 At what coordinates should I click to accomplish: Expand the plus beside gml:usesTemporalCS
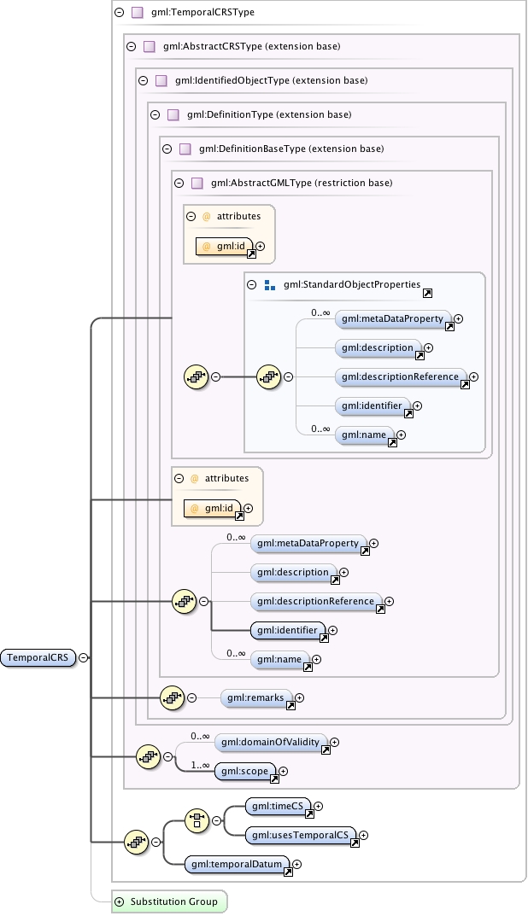coord(364,836)
